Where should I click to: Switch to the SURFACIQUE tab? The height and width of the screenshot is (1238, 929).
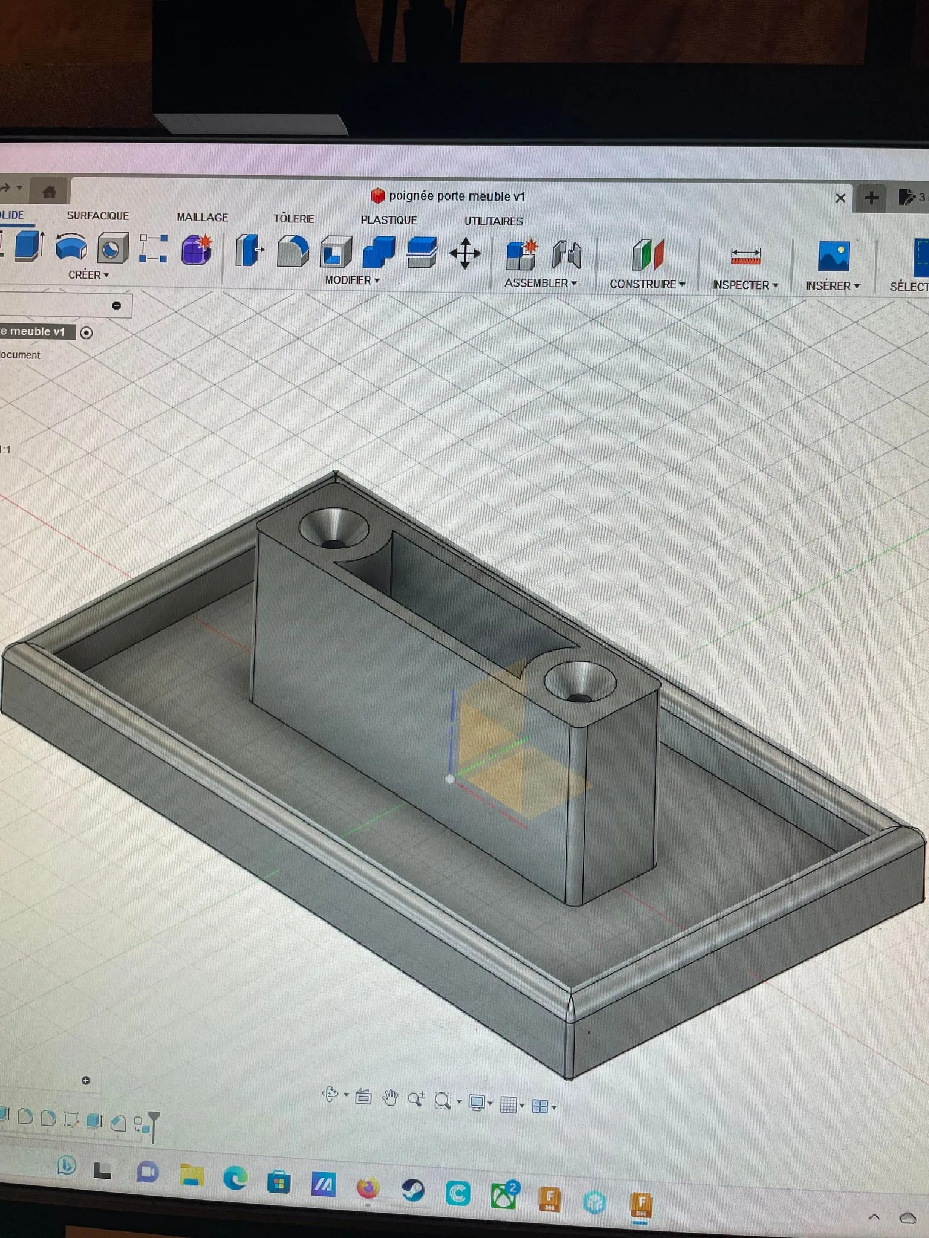click(97, 216)
